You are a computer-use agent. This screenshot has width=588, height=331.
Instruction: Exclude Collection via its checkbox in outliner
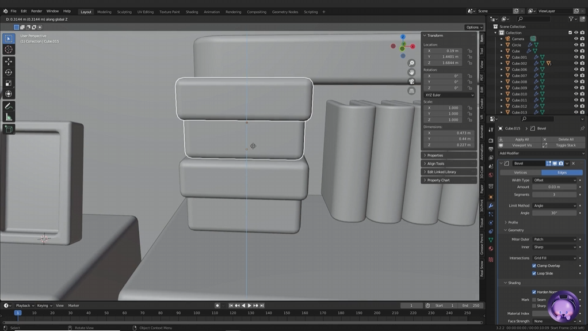[570, 33]
